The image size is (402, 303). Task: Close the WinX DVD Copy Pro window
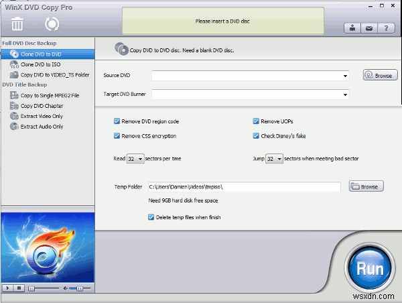tap(393, 5)
